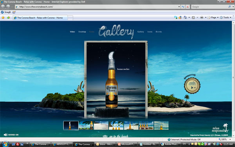Screen dimensions: 235x147
Task: Open zoom level 100% dropdown arrow
Action: pos(230,140)
